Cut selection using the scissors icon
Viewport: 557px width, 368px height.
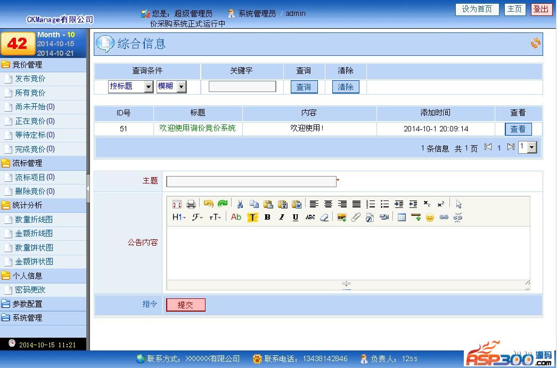[x=240, y=204]
